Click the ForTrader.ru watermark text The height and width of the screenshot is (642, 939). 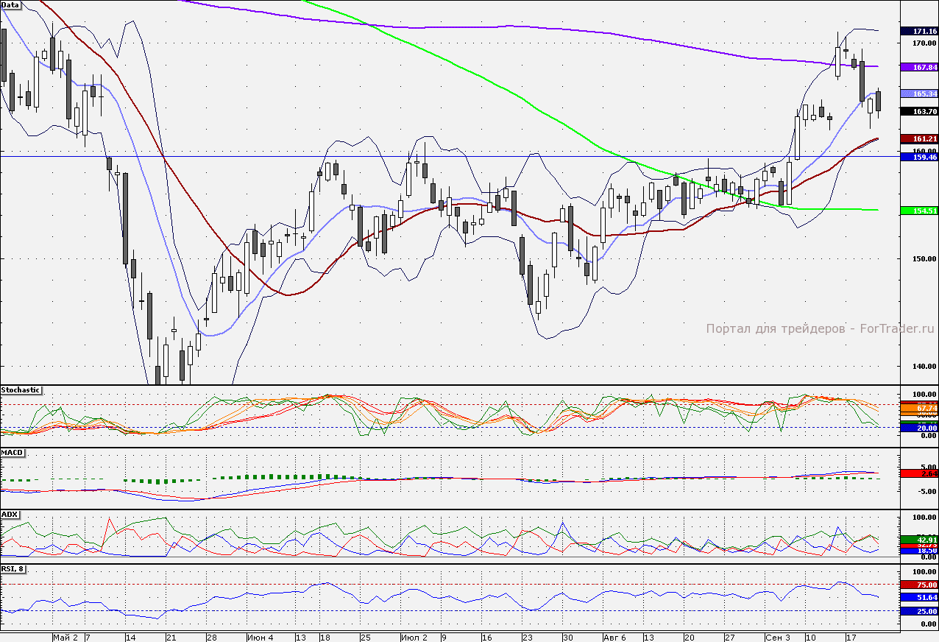click(x=820, y=329)
